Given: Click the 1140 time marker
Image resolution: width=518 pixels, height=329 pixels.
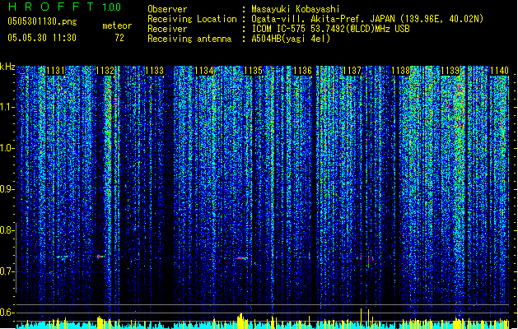Looking at the screenshot, I should [x=500, y=71].
